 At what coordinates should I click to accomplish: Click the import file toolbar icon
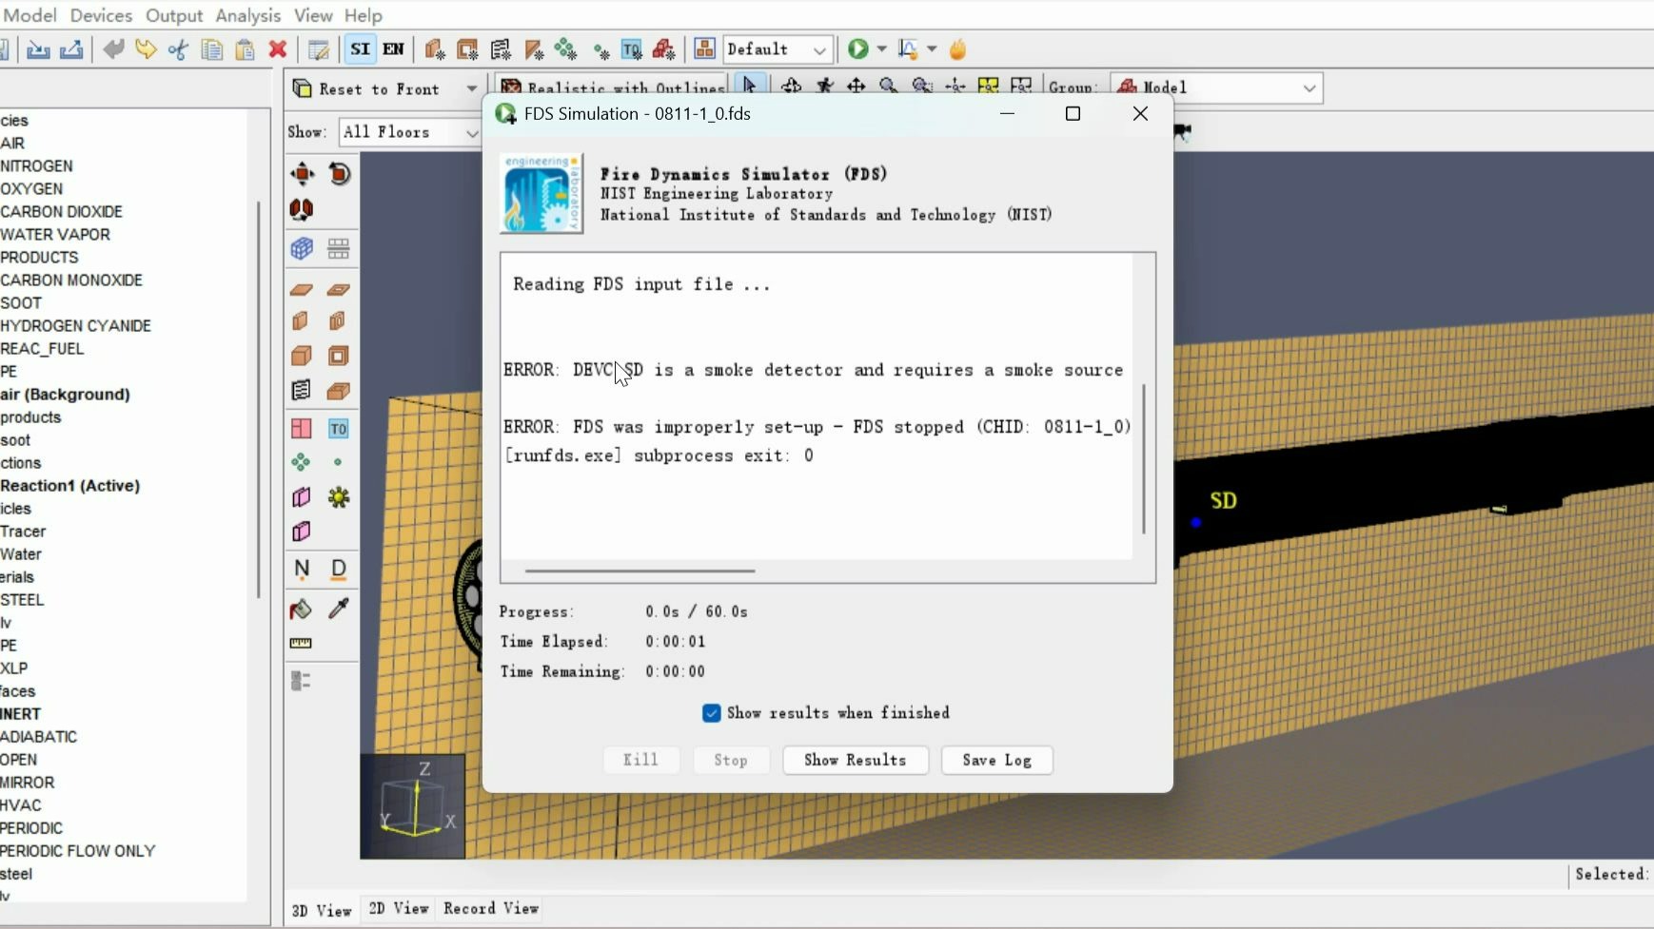pyautogui.click(x=38, y=49)
